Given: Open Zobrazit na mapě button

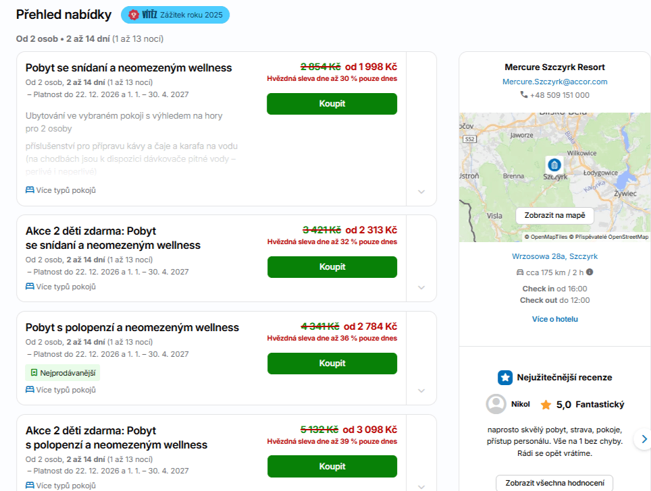Looking at the screenshot, I should tap(554, 216).
